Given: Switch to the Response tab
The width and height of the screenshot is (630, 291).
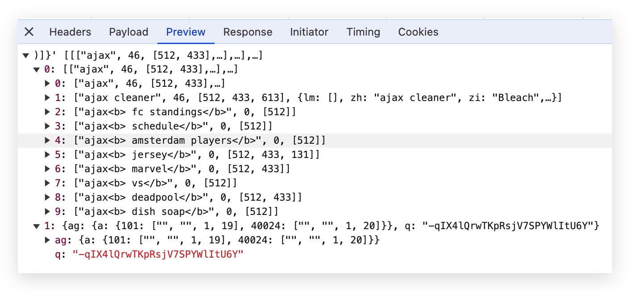Looking at the screenshot, I should click(248, 32).
